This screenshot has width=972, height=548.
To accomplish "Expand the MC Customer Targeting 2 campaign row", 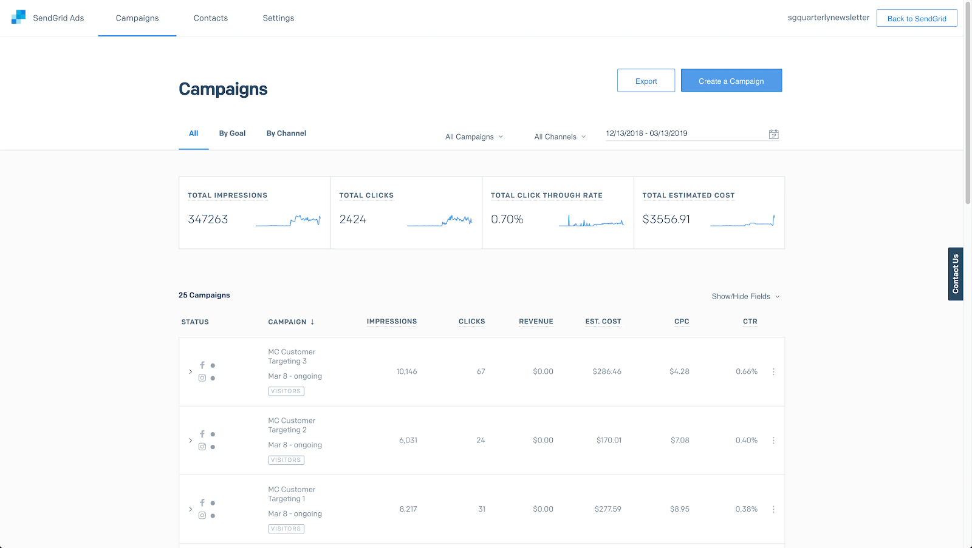I will coord(190,441).
